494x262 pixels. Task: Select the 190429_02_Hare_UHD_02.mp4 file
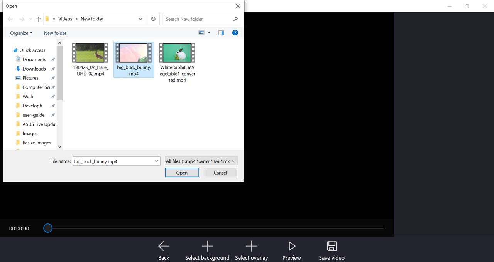tap(90, 53)
